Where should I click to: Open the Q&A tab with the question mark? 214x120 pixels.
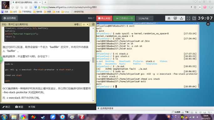point(32,107)
